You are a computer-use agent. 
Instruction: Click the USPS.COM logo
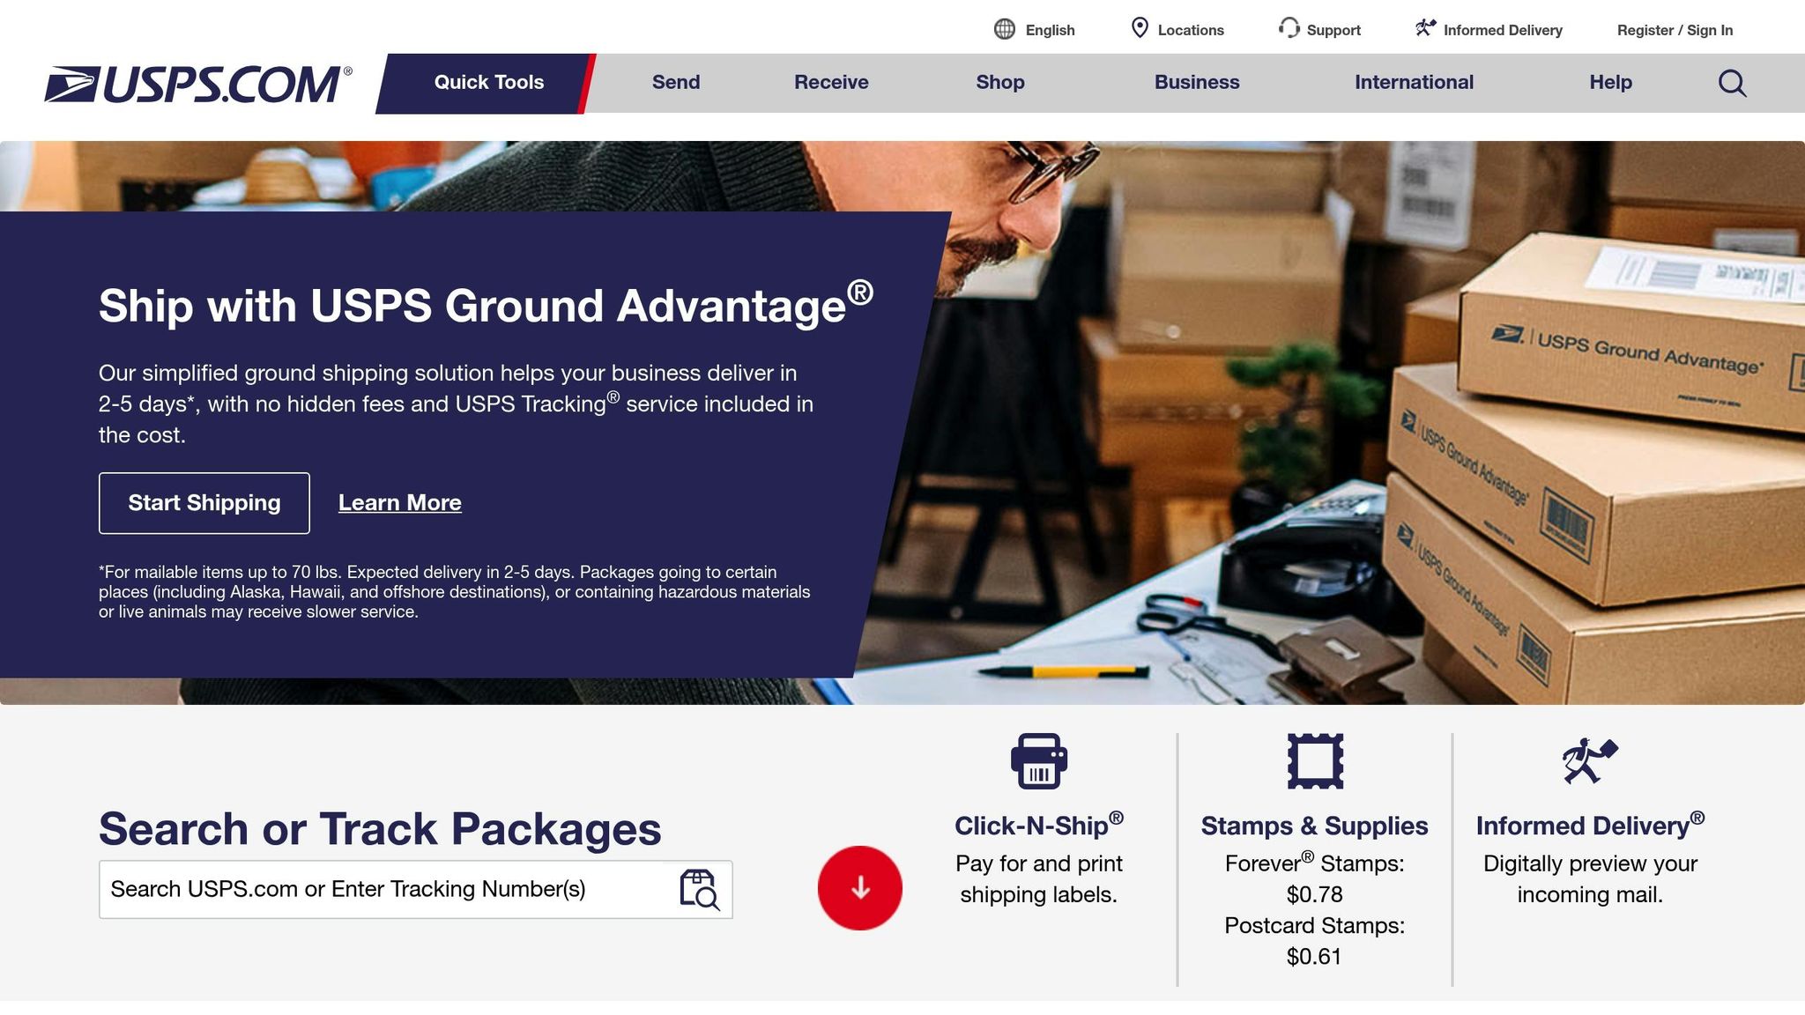tap(198, 82)
